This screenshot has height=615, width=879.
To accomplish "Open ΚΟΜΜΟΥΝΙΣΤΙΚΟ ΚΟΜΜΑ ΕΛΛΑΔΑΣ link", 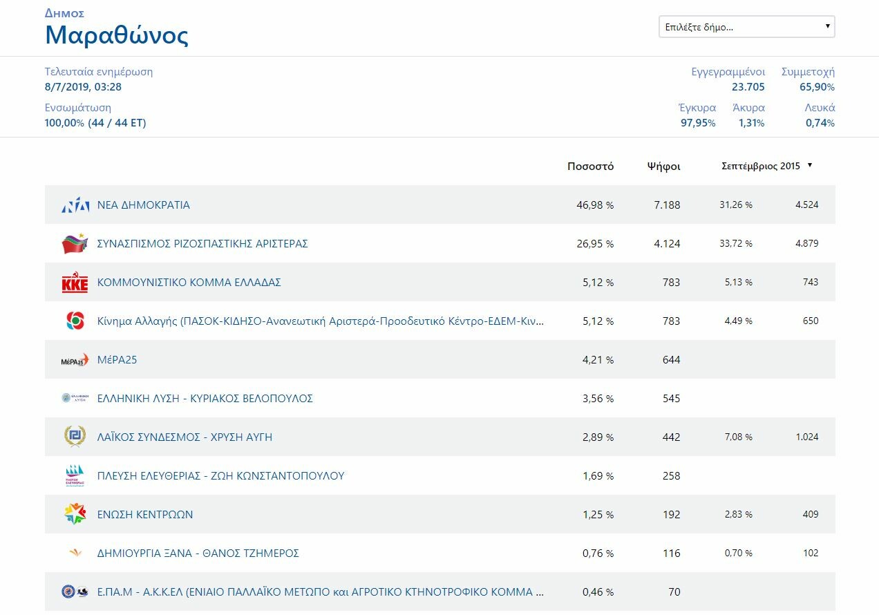I will tap(189, 283).
